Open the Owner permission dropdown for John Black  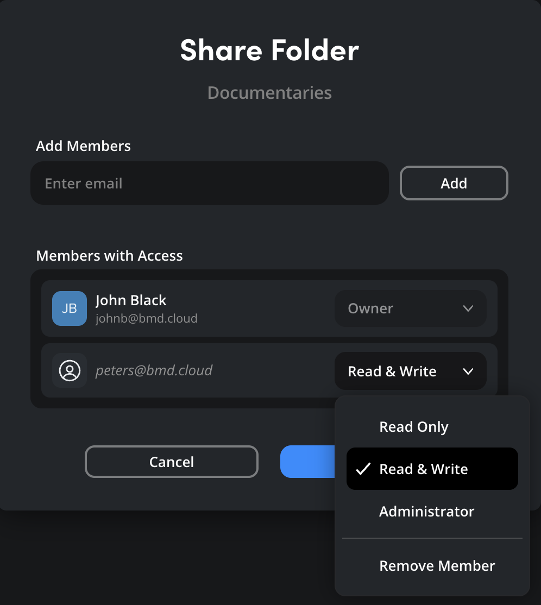pyautogui.click(x=410, y=308)
